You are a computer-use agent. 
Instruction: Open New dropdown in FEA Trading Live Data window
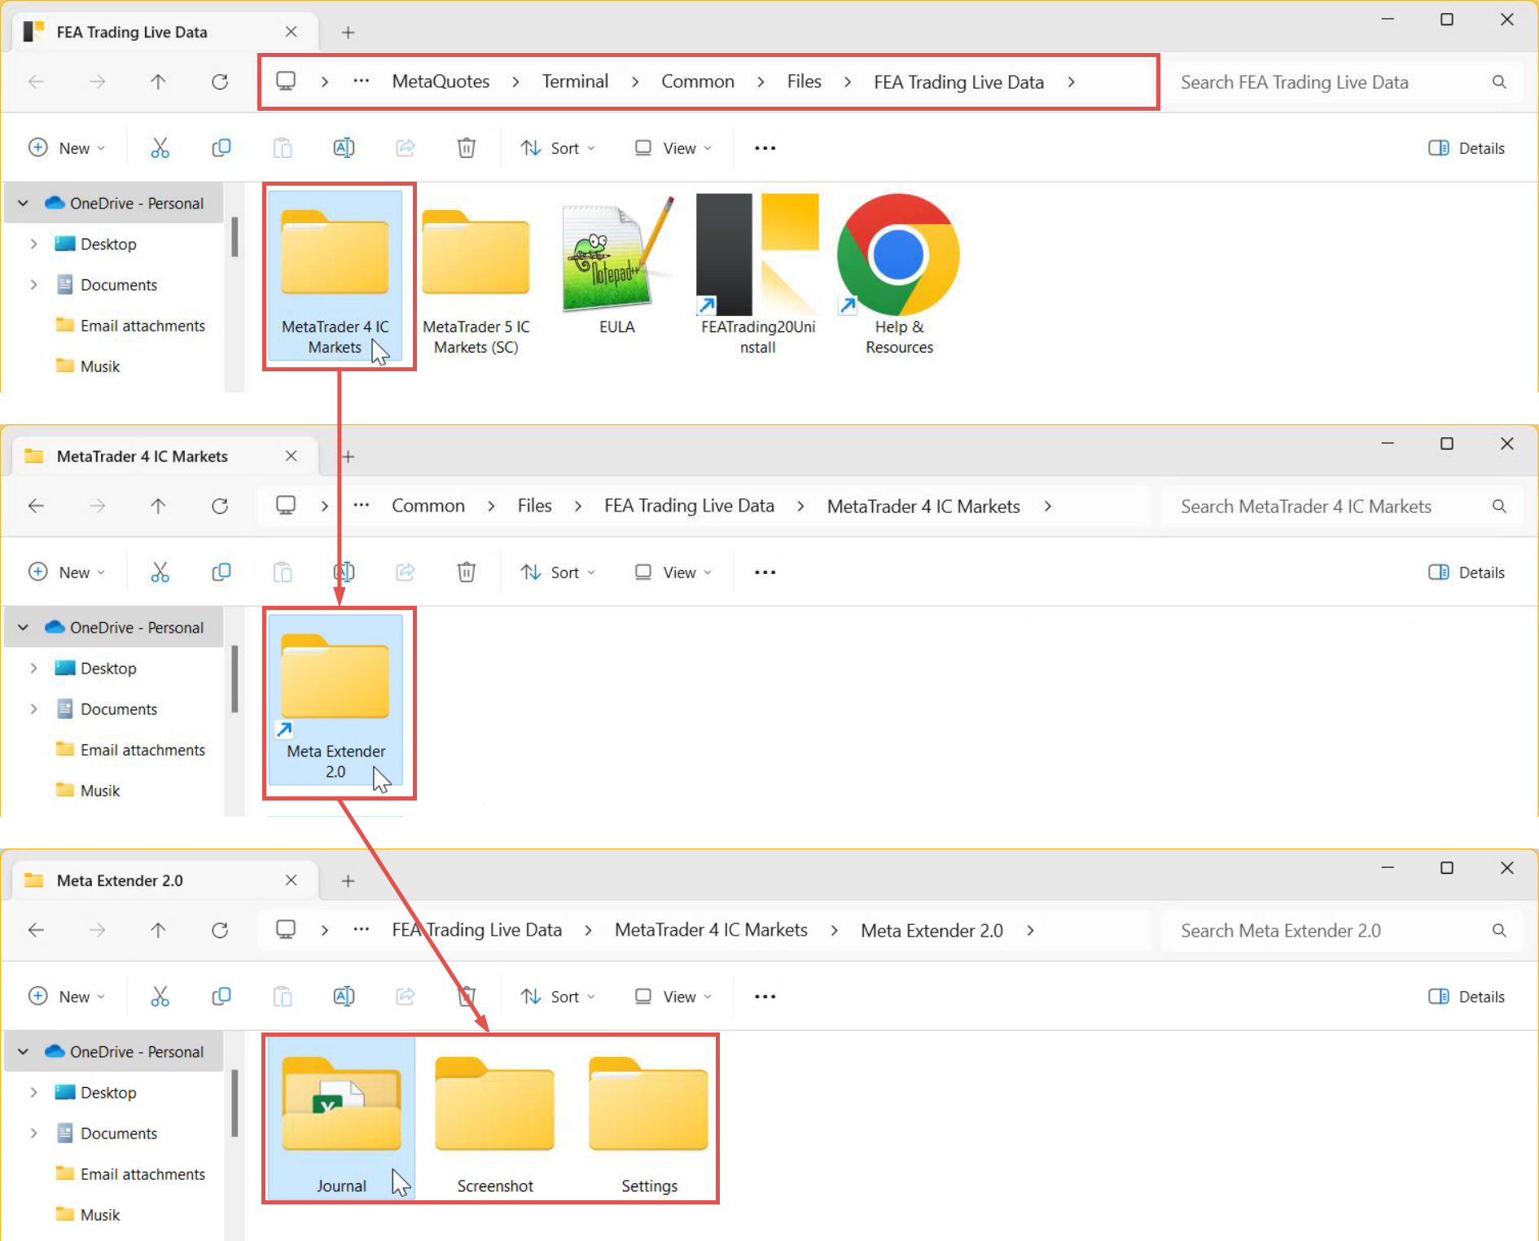(x=67, y=148)
